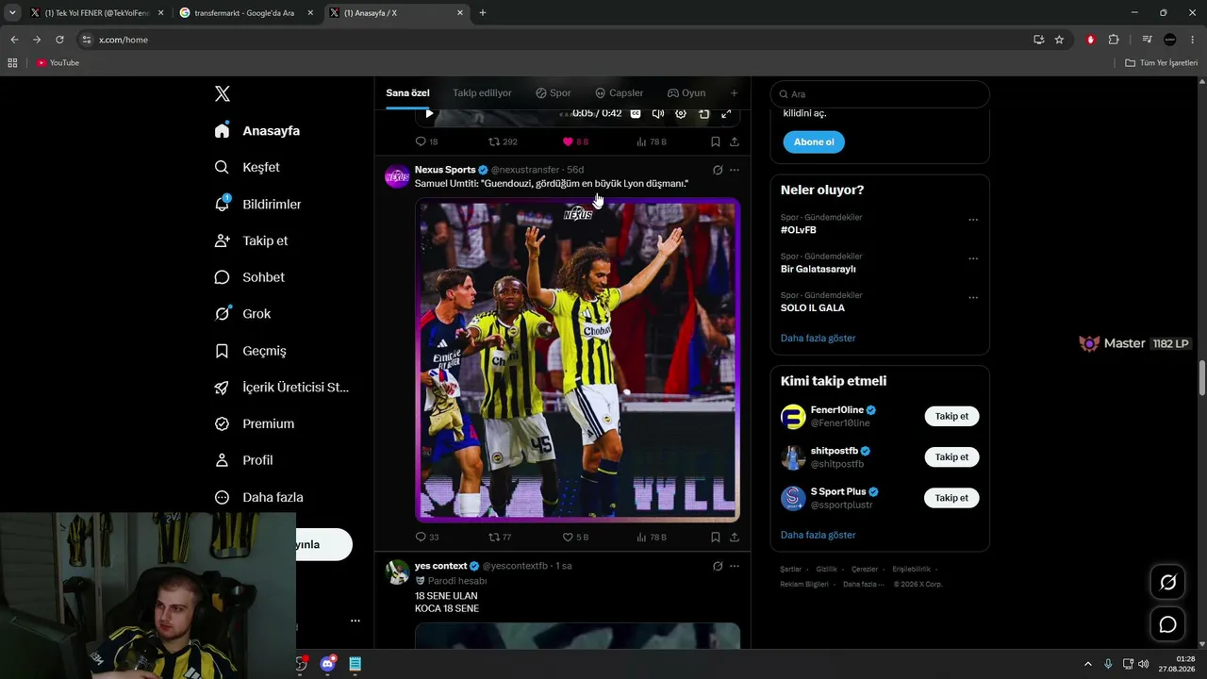Open the floating Grok button
1207x679 pixels.
(x=1167, y=583)
